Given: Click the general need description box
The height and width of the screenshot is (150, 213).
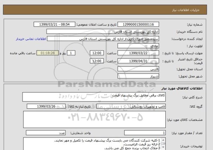Looking at the screenshot, I should (x=94, y=97).
